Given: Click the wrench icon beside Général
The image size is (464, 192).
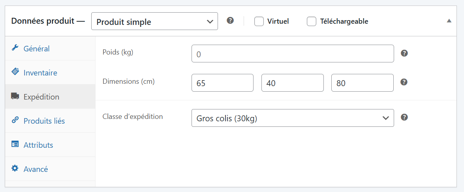Looking at the screenshot, I should tap(15, 48).
